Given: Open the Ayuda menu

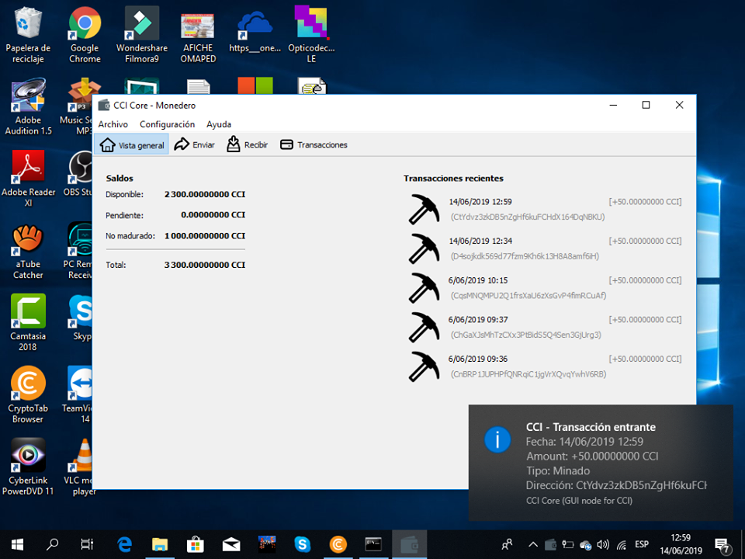Looking at the screenshot, I should pos(218,124).
